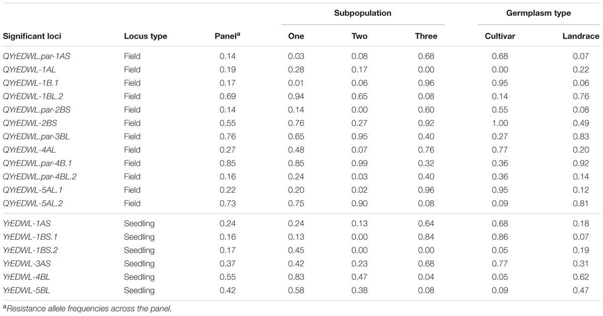Click the subpopulation One column header

tap(296, 36)
